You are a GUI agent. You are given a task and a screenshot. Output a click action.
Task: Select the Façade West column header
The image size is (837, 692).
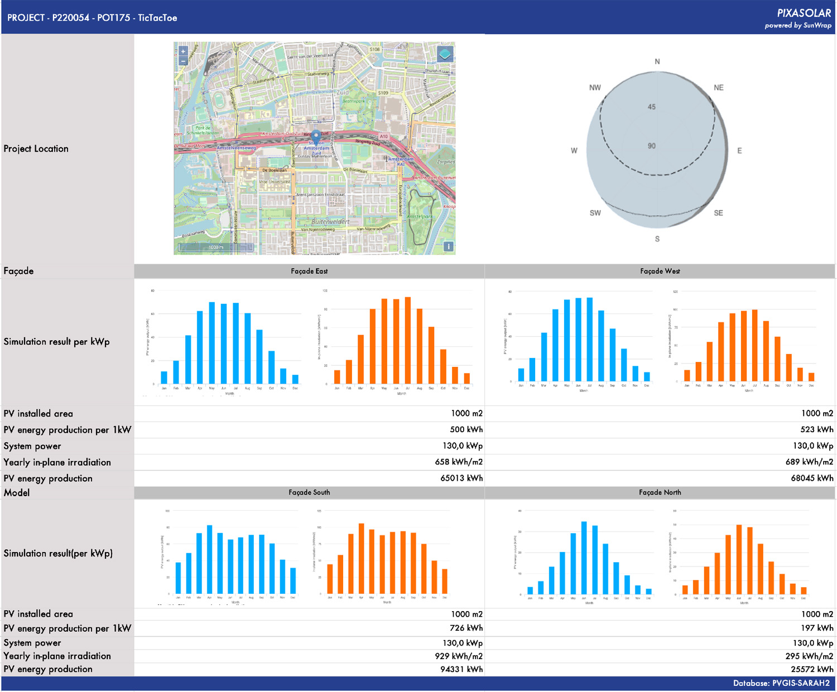pyautogui.click(x=660, y=272)
